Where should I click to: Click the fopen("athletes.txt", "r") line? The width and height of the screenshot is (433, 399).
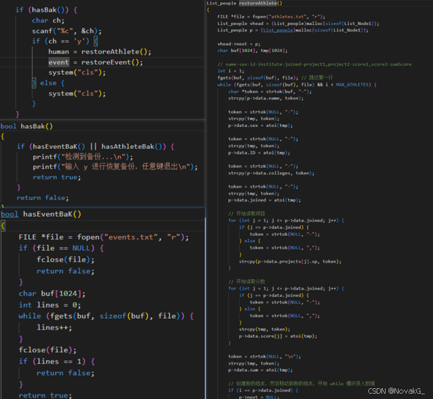click(x=271, y=17)
